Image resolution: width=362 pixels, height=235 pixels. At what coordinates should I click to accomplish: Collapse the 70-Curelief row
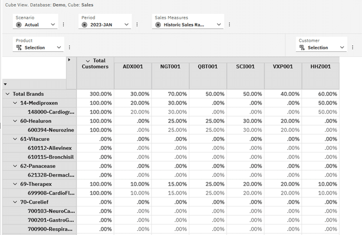(x=15, y=202)
